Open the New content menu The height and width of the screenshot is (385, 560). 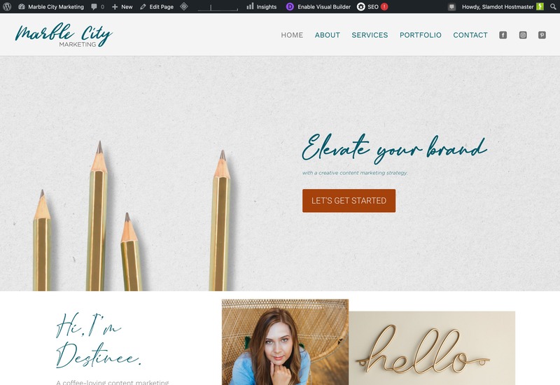point(122,6)
